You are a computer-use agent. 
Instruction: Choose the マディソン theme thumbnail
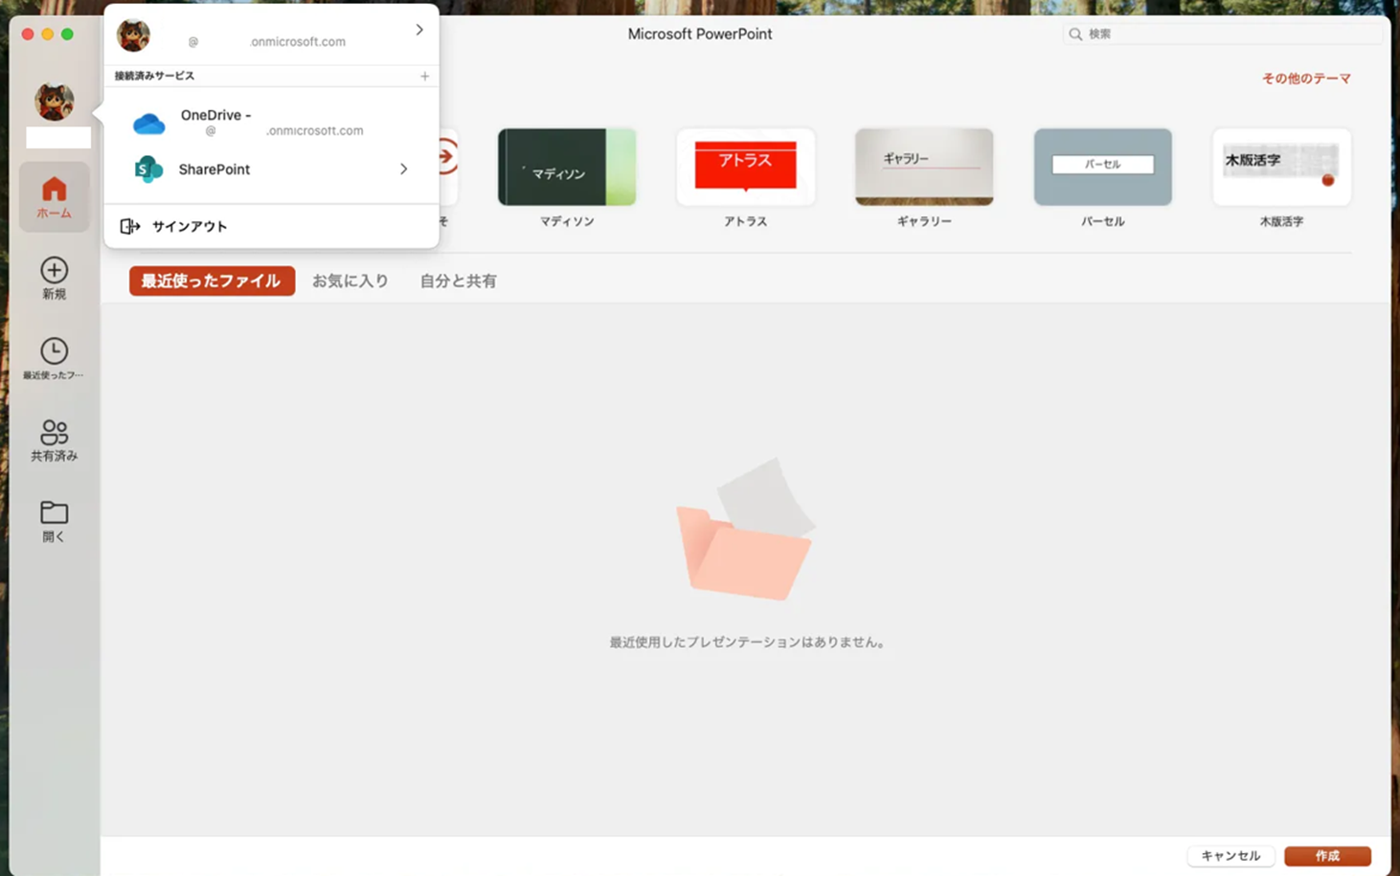coord(567,167)
